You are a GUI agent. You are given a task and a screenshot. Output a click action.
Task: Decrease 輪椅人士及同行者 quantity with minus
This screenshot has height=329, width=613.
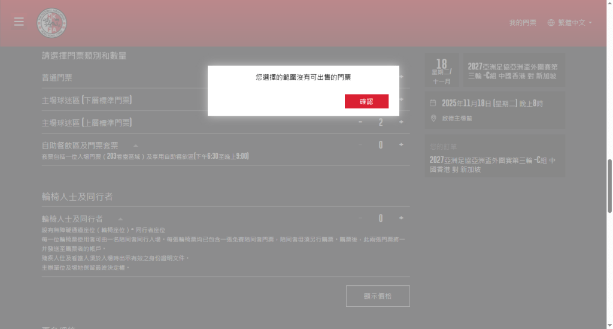(x=360, y=218)
